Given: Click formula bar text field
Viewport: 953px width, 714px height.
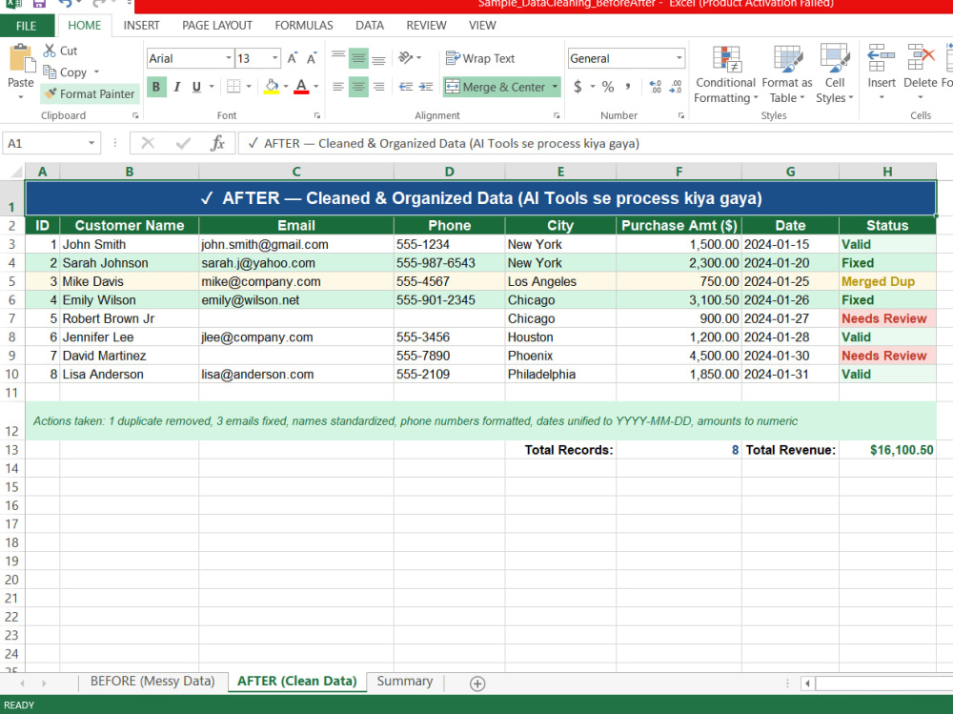Looking at the screenshot, I should 596,144.
